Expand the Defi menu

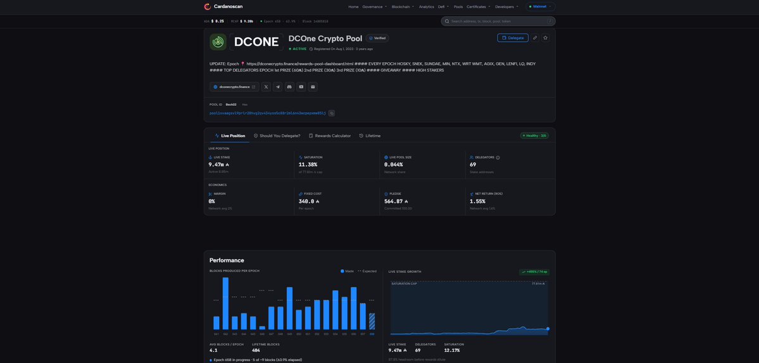443,7
